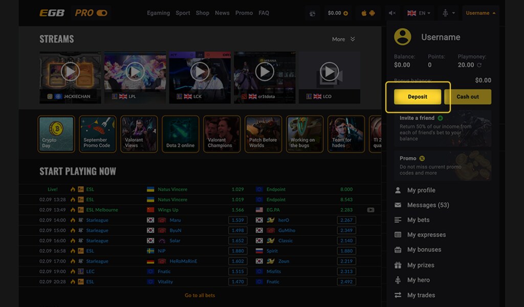Screen dimensions: 524x307
Task: Click the plus icon next to $0.00
Action: tap(346, 13)
